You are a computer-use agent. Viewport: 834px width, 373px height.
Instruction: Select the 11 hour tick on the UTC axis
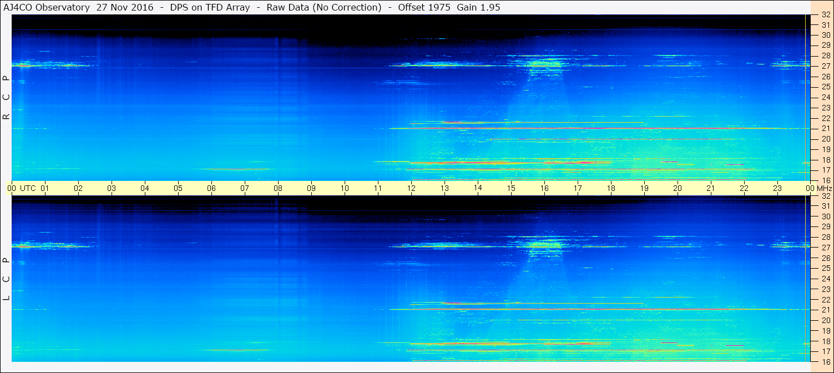pyautogui.click(x=378, y=188)
